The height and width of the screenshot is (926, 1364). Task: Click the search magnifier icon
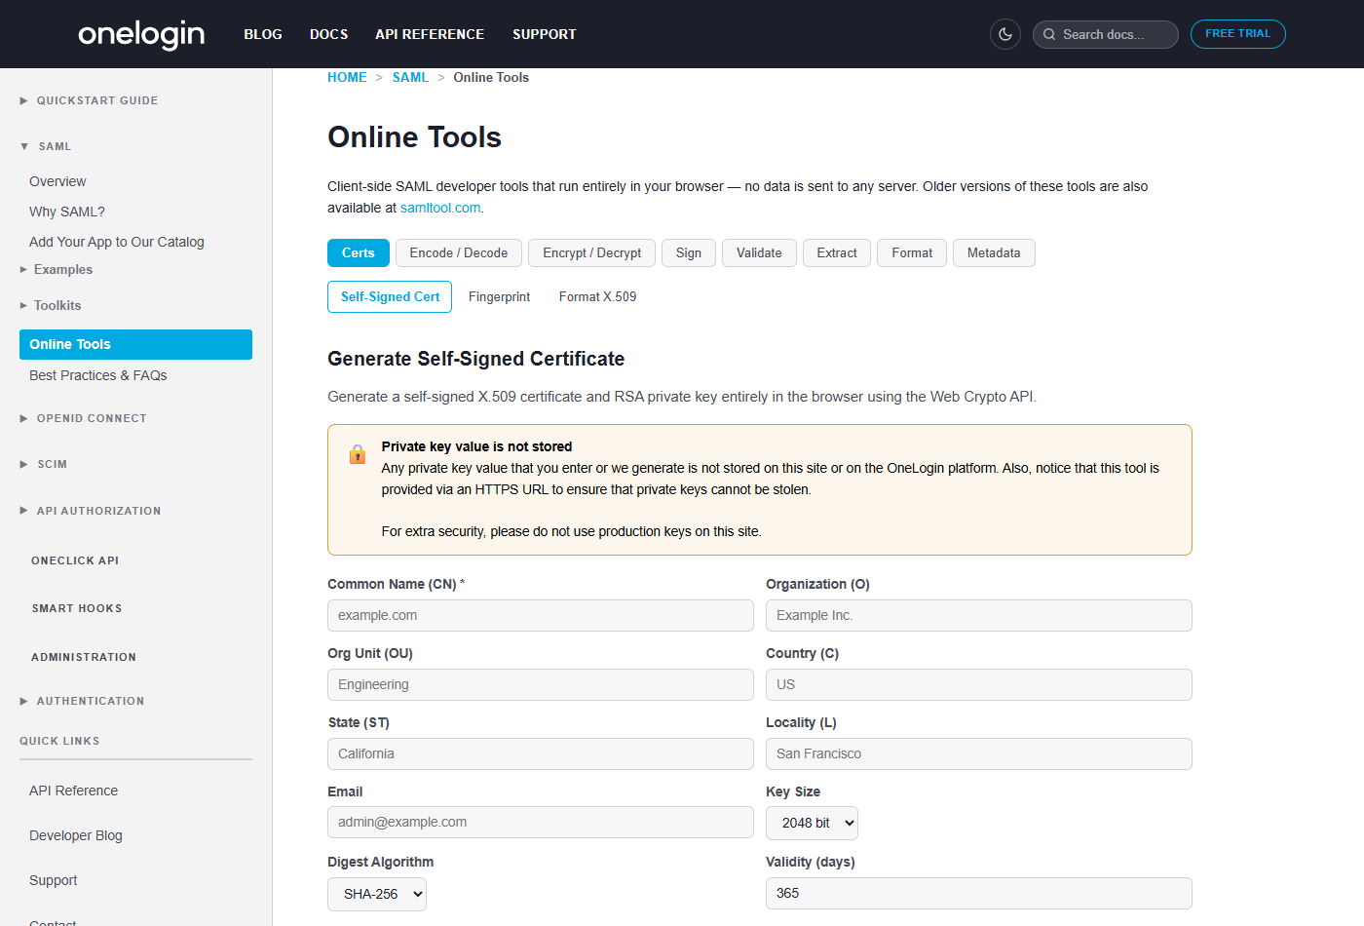click(x=1049, y=34)
